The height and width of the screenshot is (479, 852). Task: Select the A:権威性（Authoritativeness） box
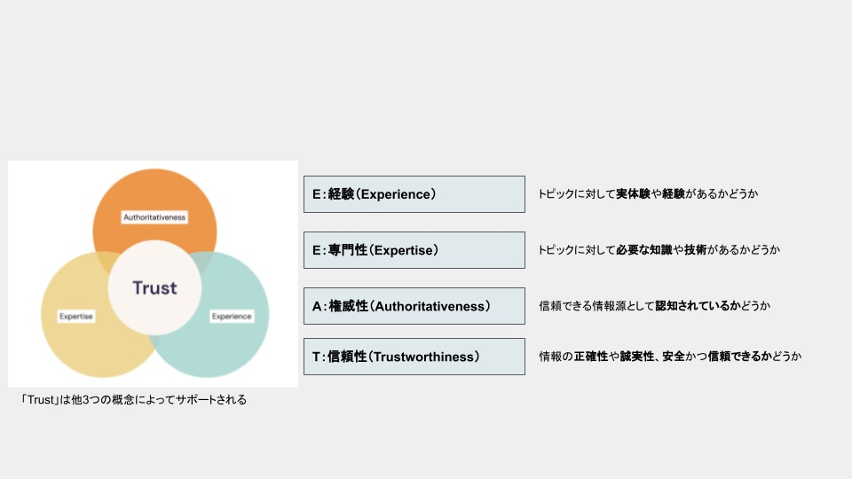tap(414, 306)
